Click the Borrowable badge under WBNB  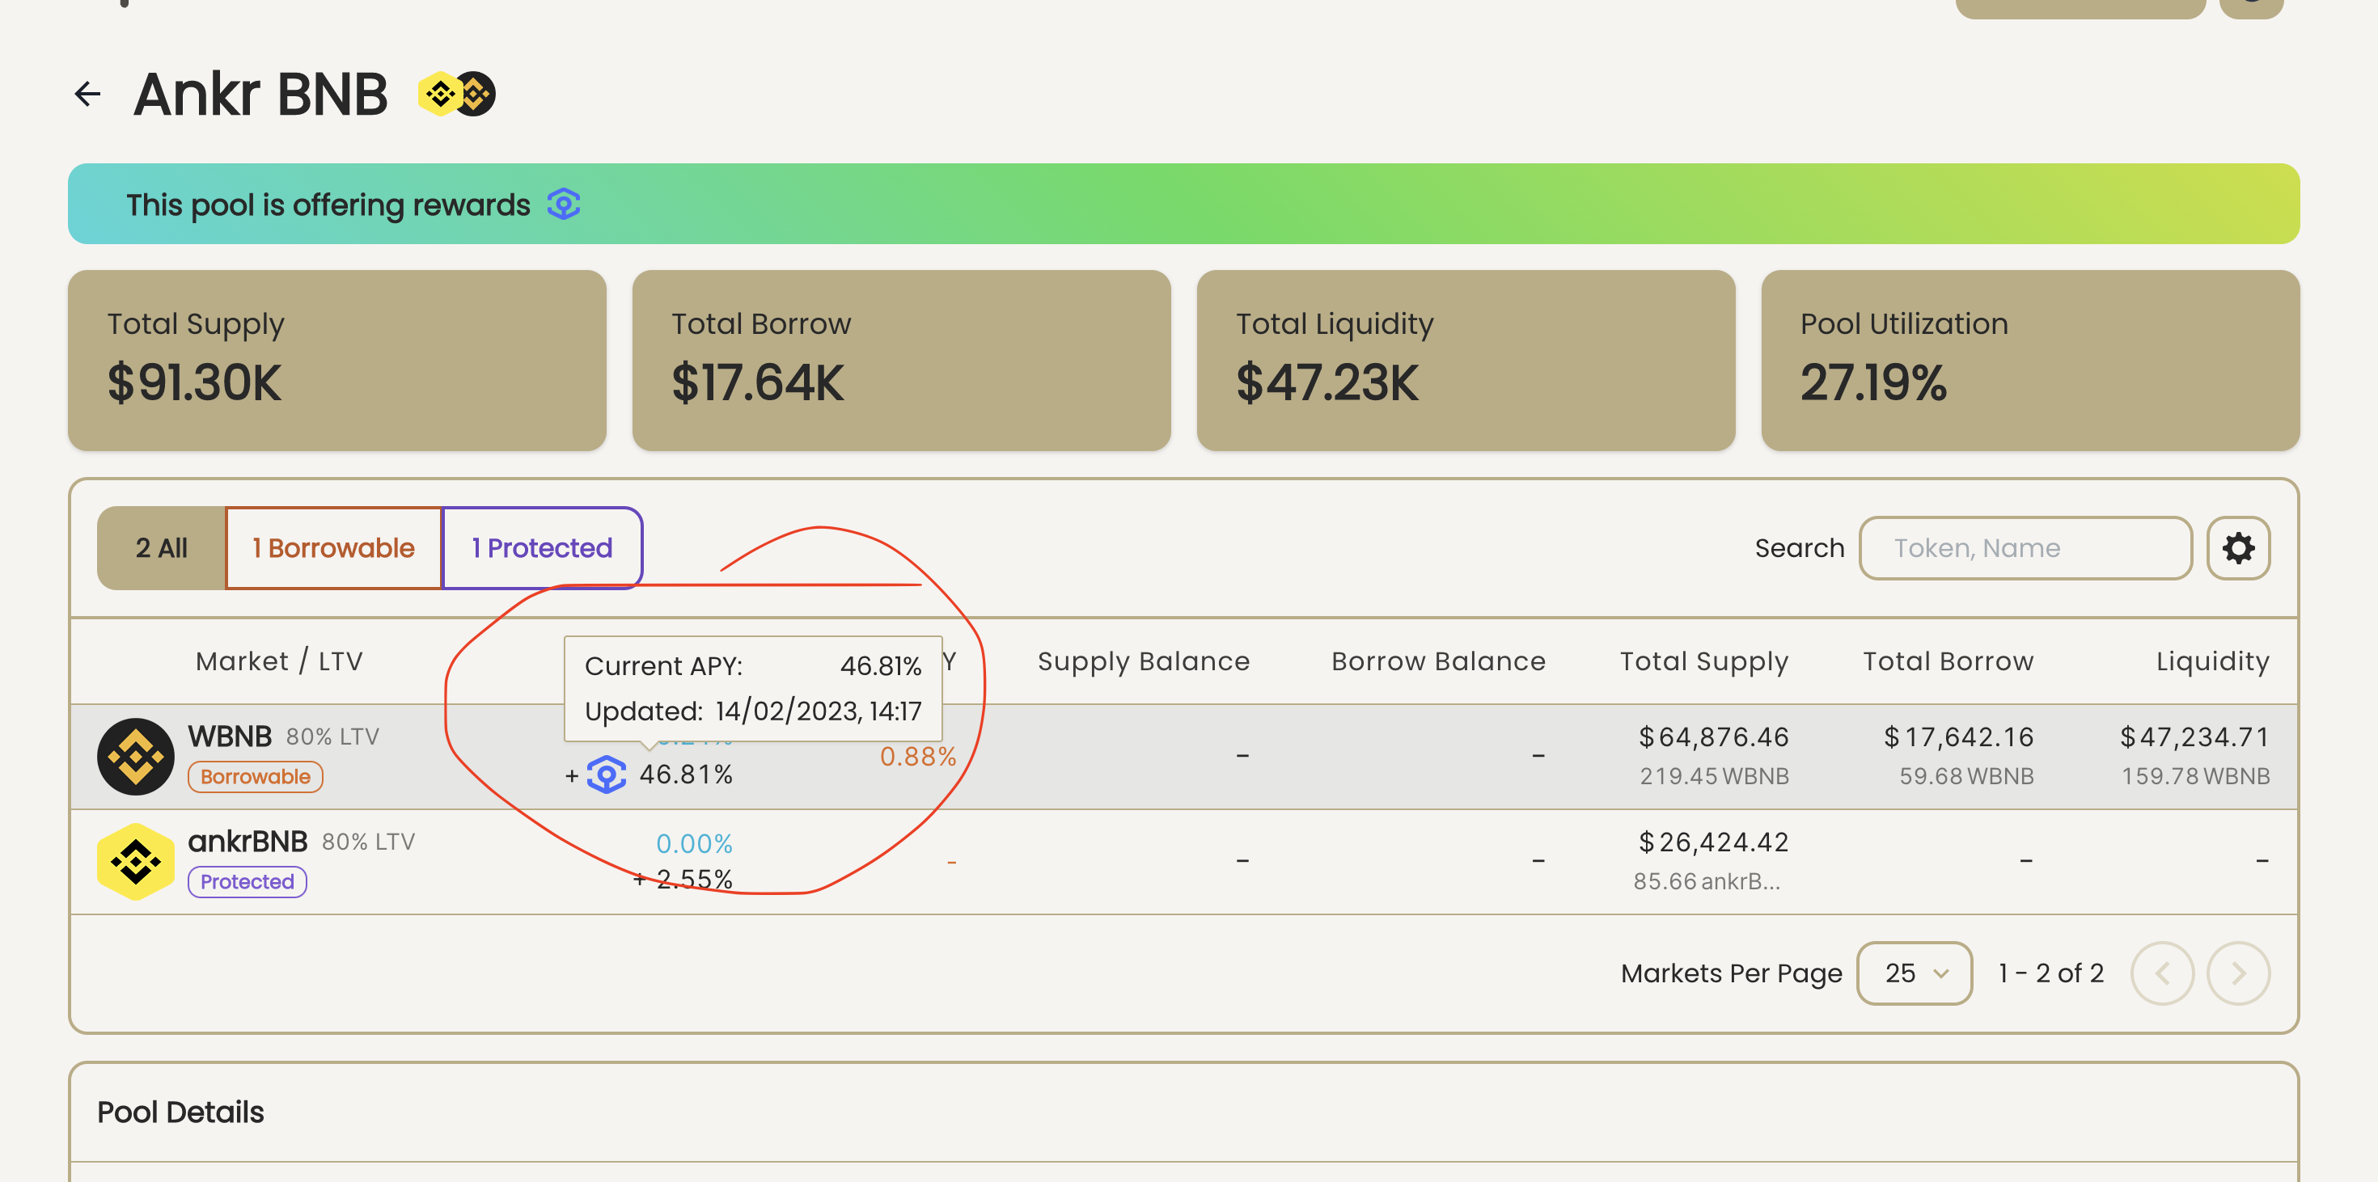255,776
